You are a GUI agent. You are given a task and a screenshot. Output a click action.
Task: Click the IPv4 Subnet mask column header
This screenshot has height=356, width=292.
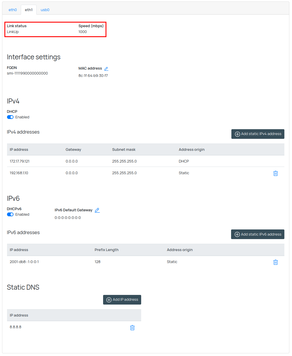click(124, 150)
